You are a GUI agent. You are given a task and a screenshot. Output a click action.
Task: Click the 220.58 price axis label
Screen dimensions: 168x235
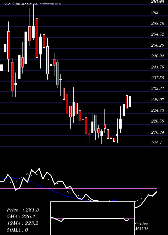(x=158, y=121)
